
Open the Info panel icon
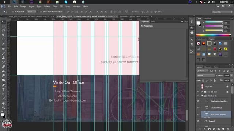click(x=192, y=33)
